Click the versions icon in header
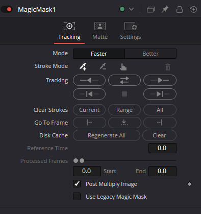 click(x=150, y=9)
